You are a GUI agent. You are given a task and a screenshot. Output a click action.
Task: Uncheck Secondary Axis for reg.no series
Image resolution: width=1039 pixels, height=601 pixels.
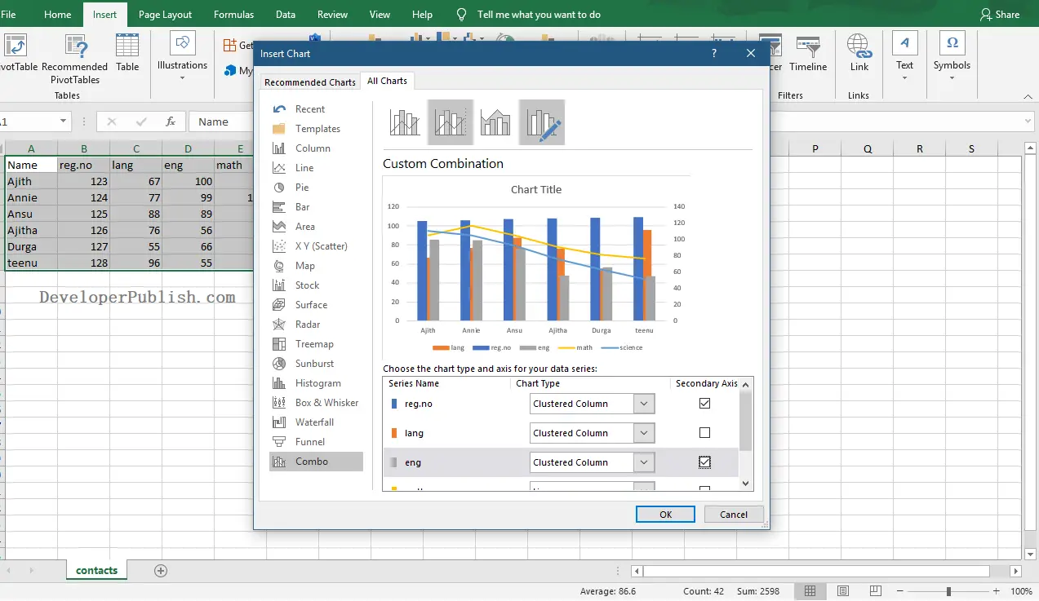click(x=705, y=404)
